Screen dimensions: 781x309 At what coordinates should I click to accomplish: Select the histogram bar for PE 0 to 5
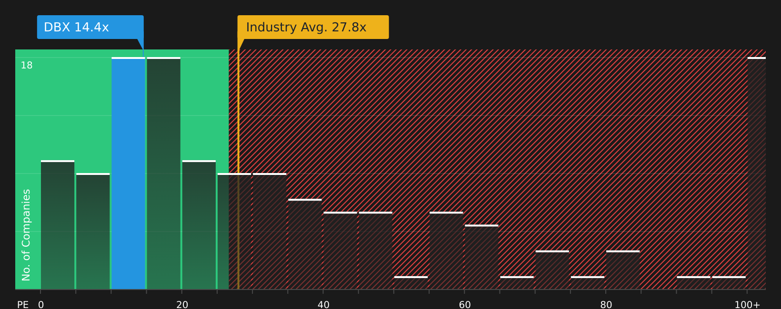[x=58, y=225]
